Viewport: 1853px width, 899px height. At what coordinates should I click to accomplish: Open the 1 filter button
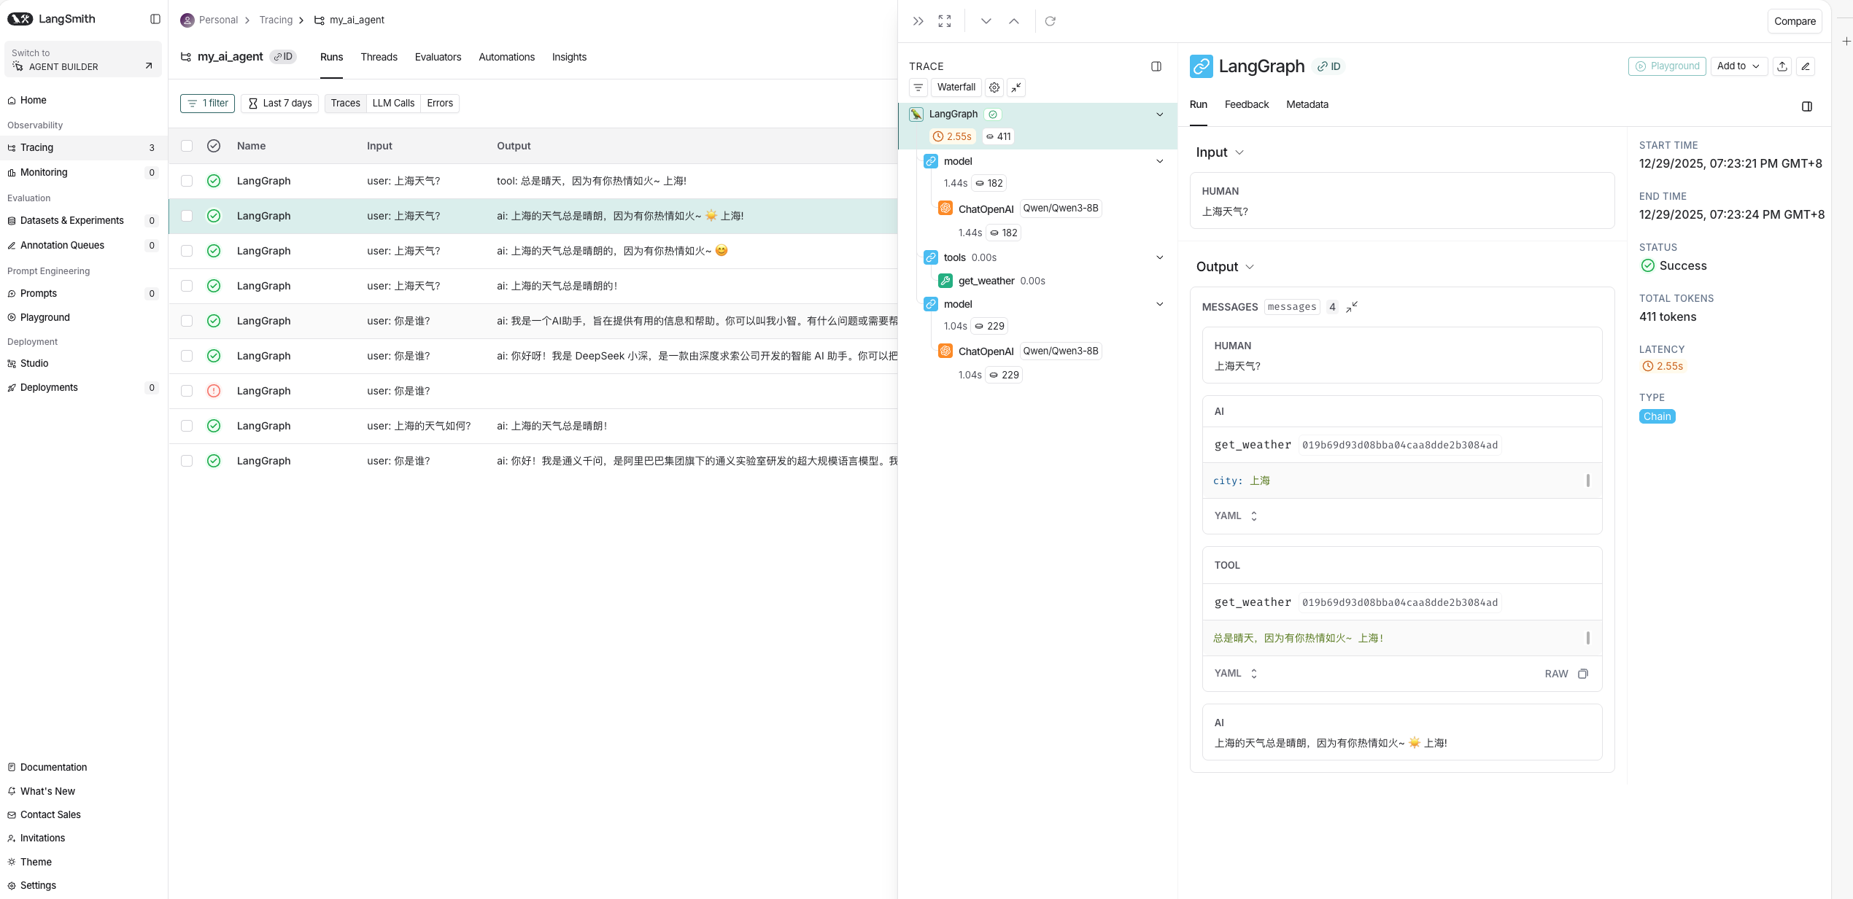208,104
